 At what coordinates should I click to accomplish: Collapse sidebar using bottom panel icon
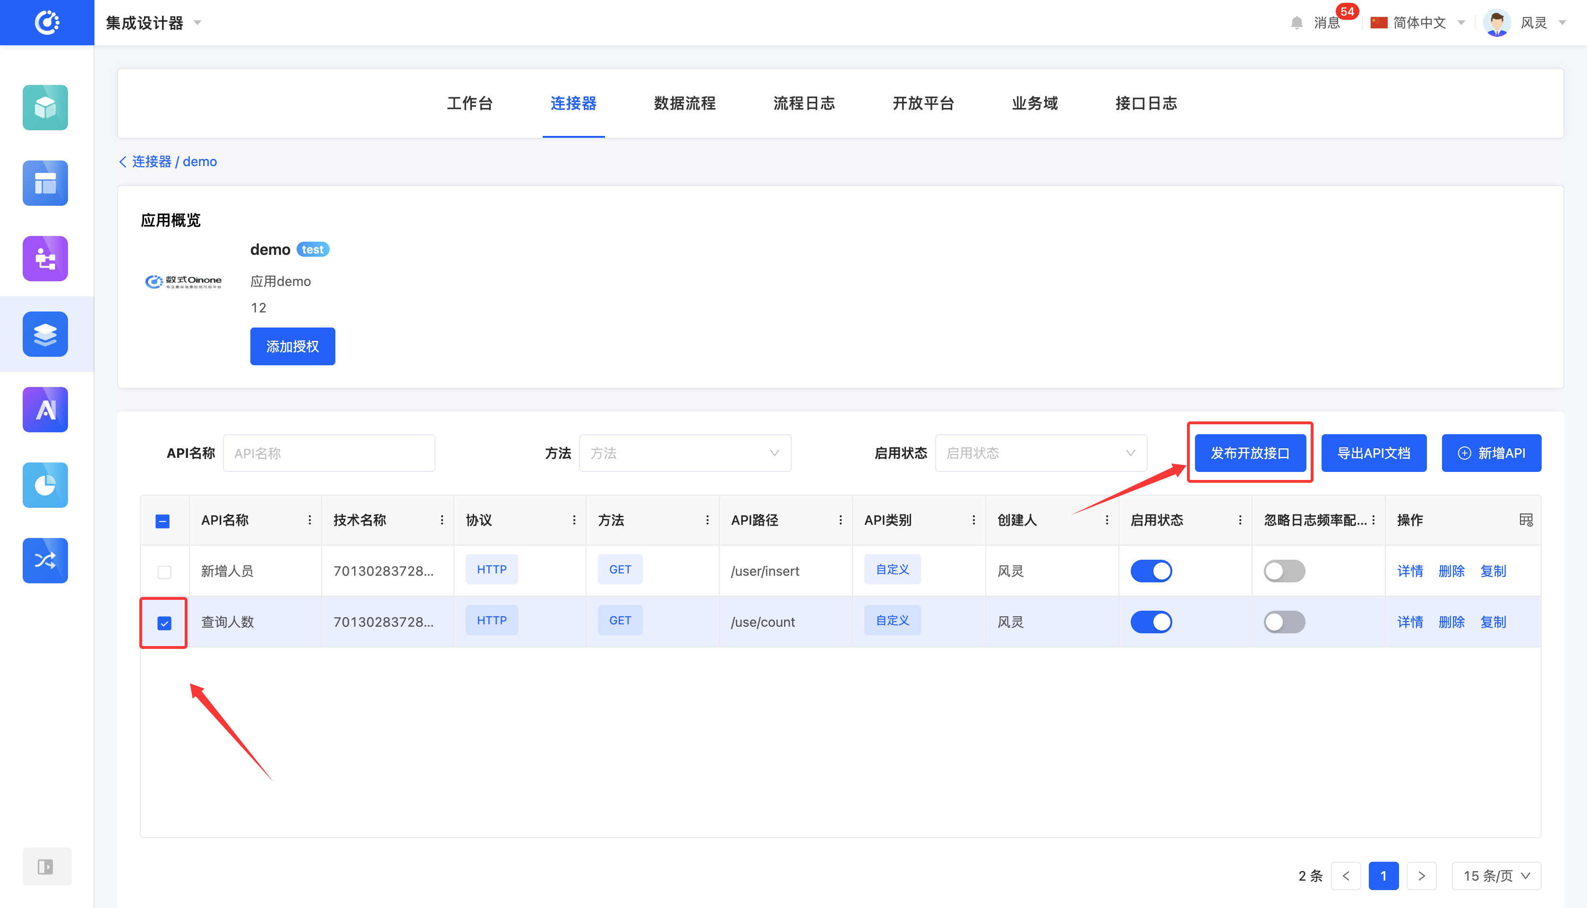[x=46, y=866]
